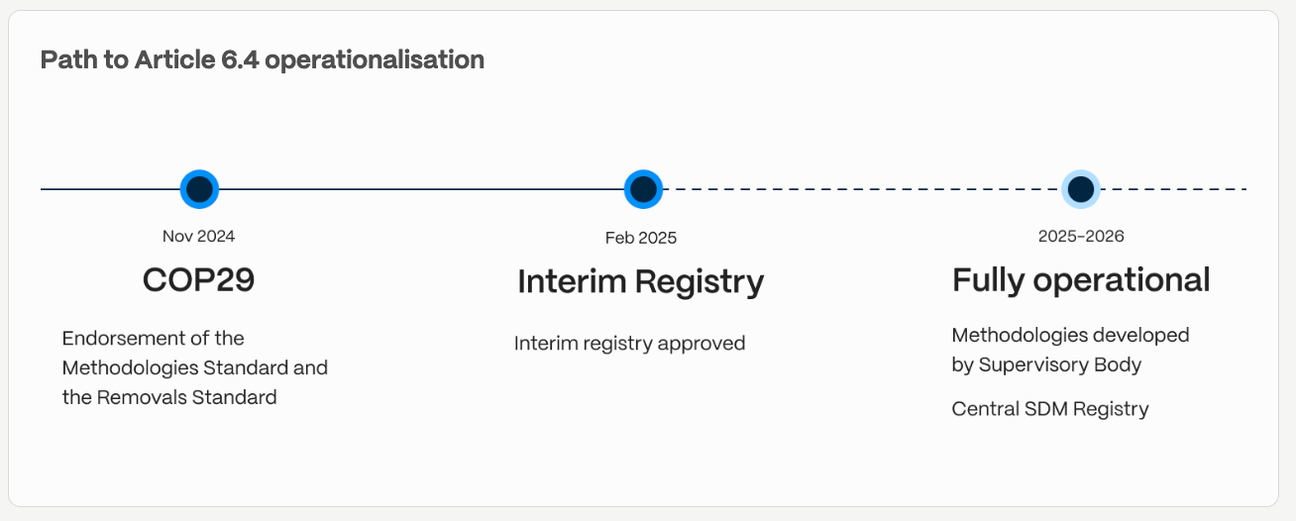Click the 'Nov 2024' date label
This screenshot has width=1296, height=521.
click(199, 236)
